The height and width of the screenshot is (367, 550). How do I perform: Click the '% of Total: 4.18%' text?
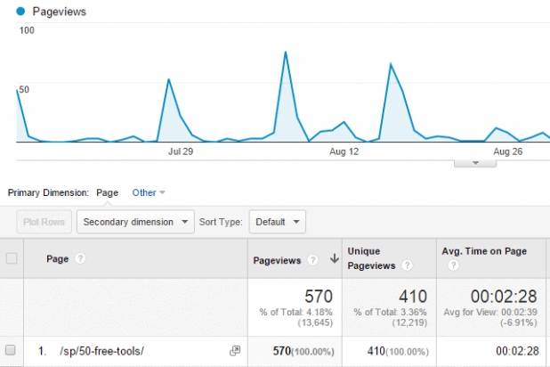tap(295, 312)
